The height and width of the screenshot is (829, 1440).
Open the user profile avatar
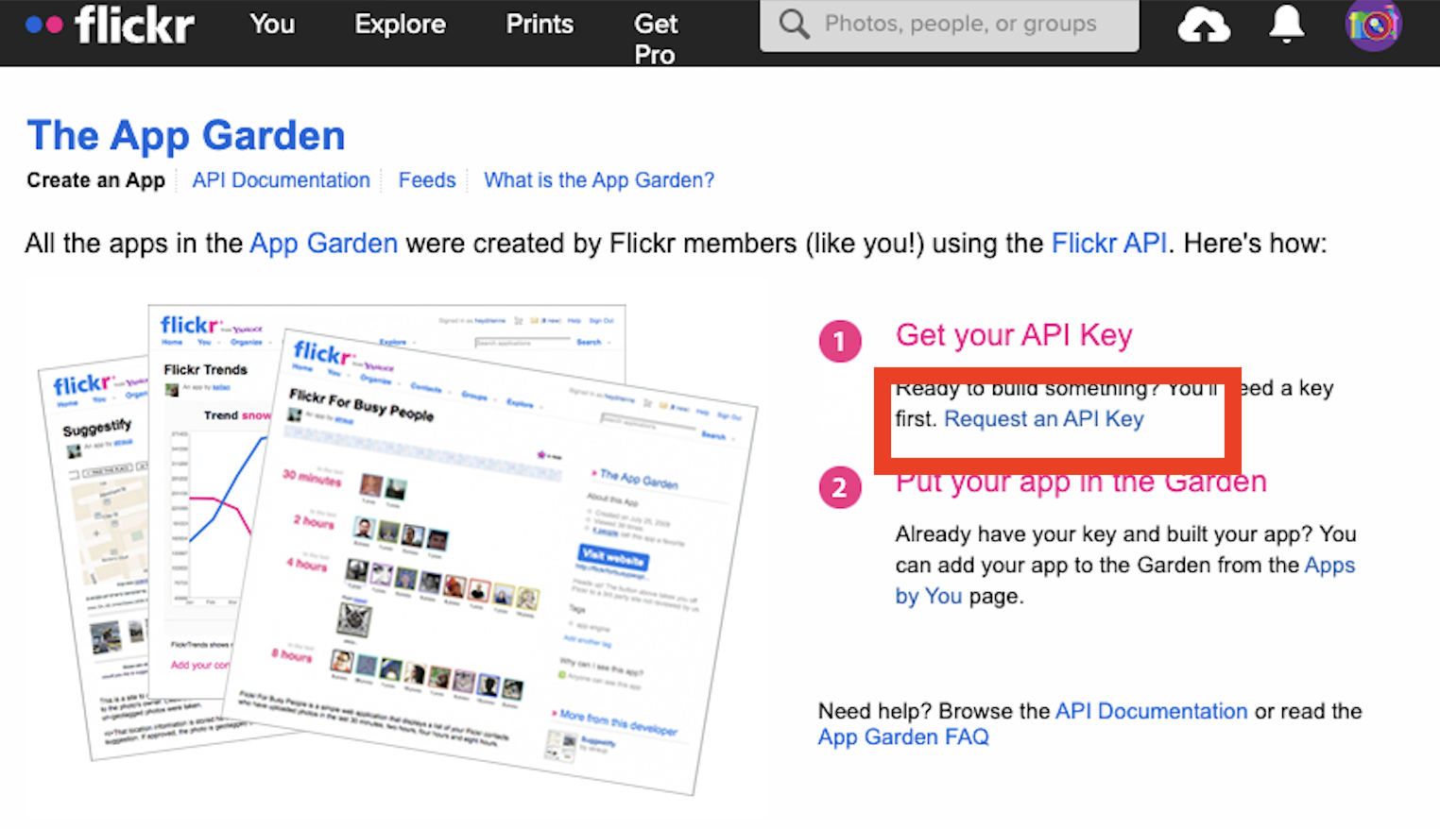[1373, 25]
